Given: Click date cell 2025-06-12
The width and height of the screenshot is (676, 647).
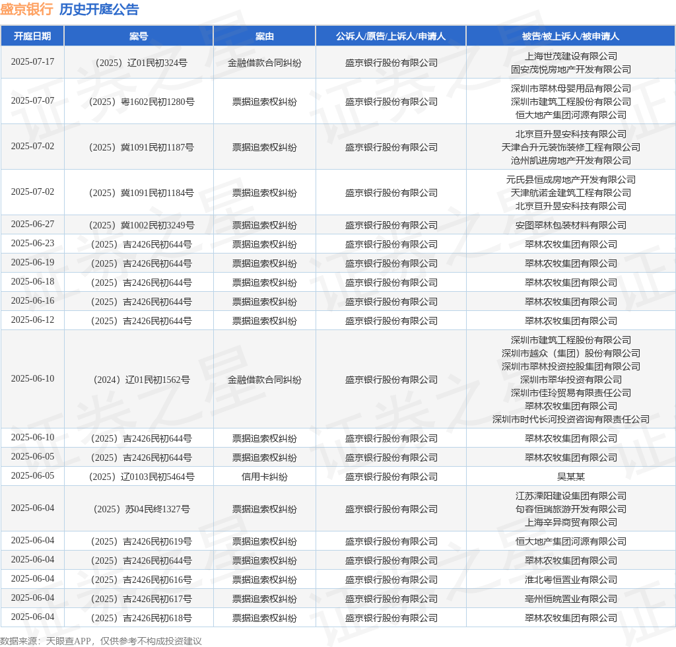Looking at the screenshot, I should point(33,320).
